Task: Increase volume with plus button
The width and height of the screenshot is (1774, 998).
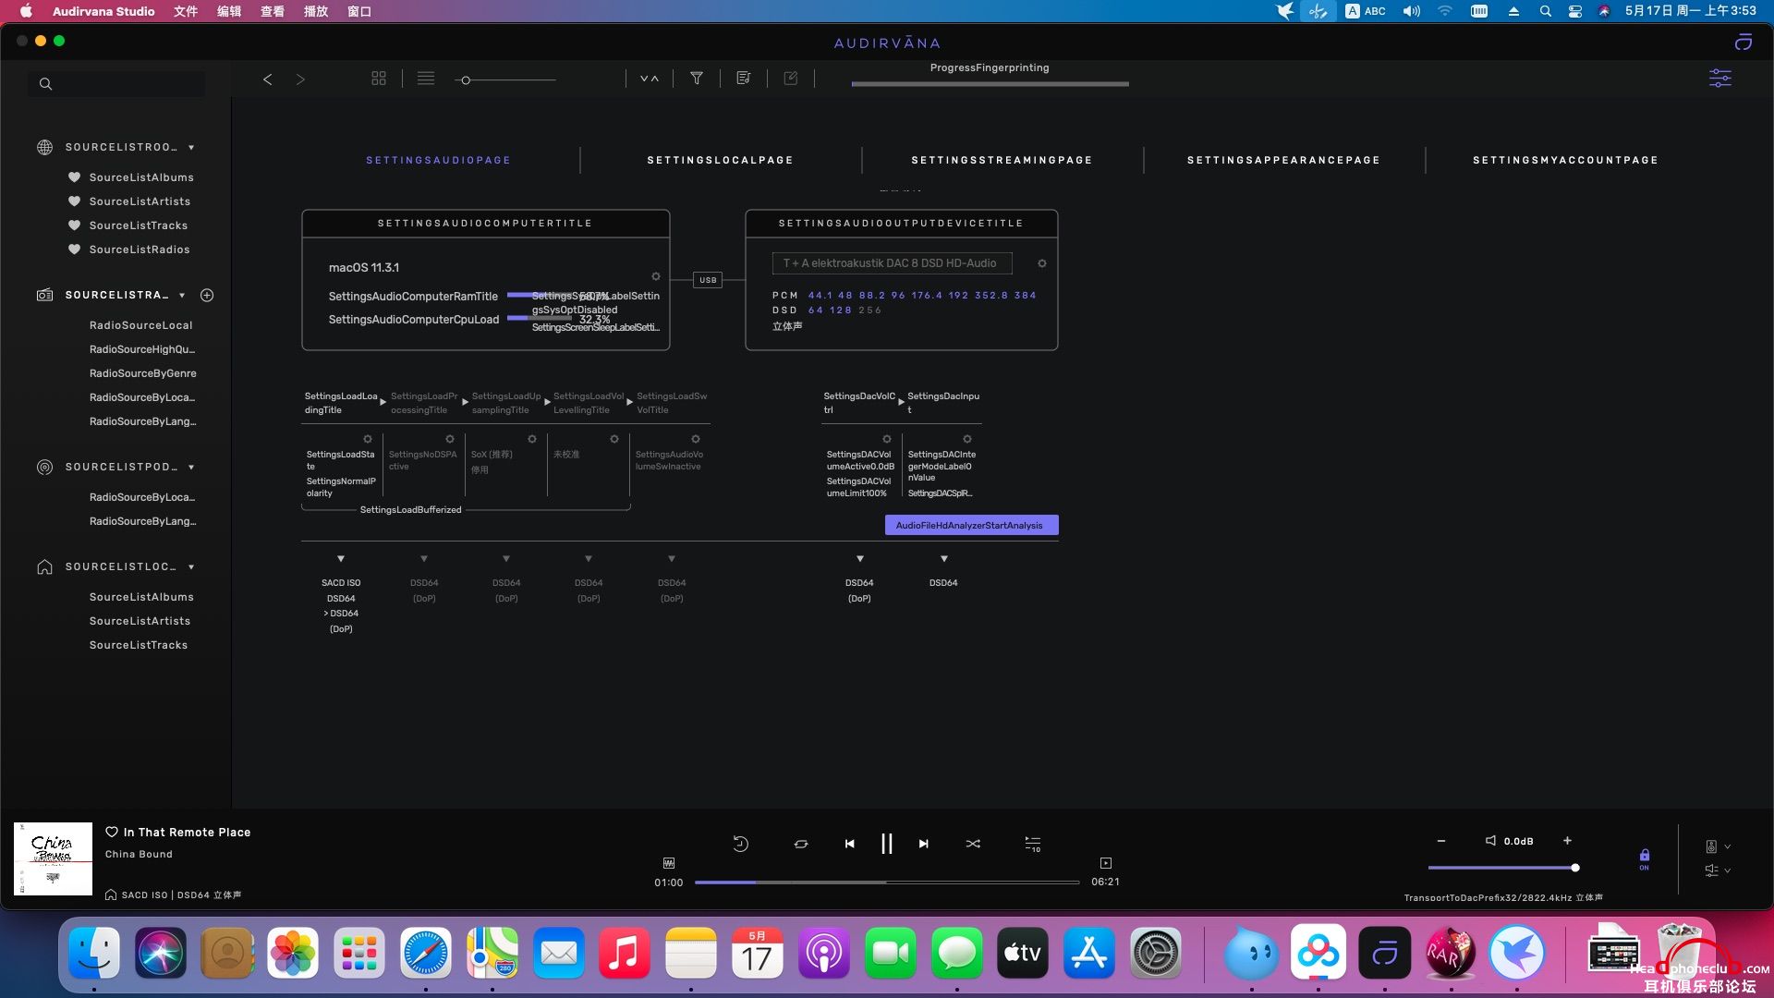Action: (1567, 841)
